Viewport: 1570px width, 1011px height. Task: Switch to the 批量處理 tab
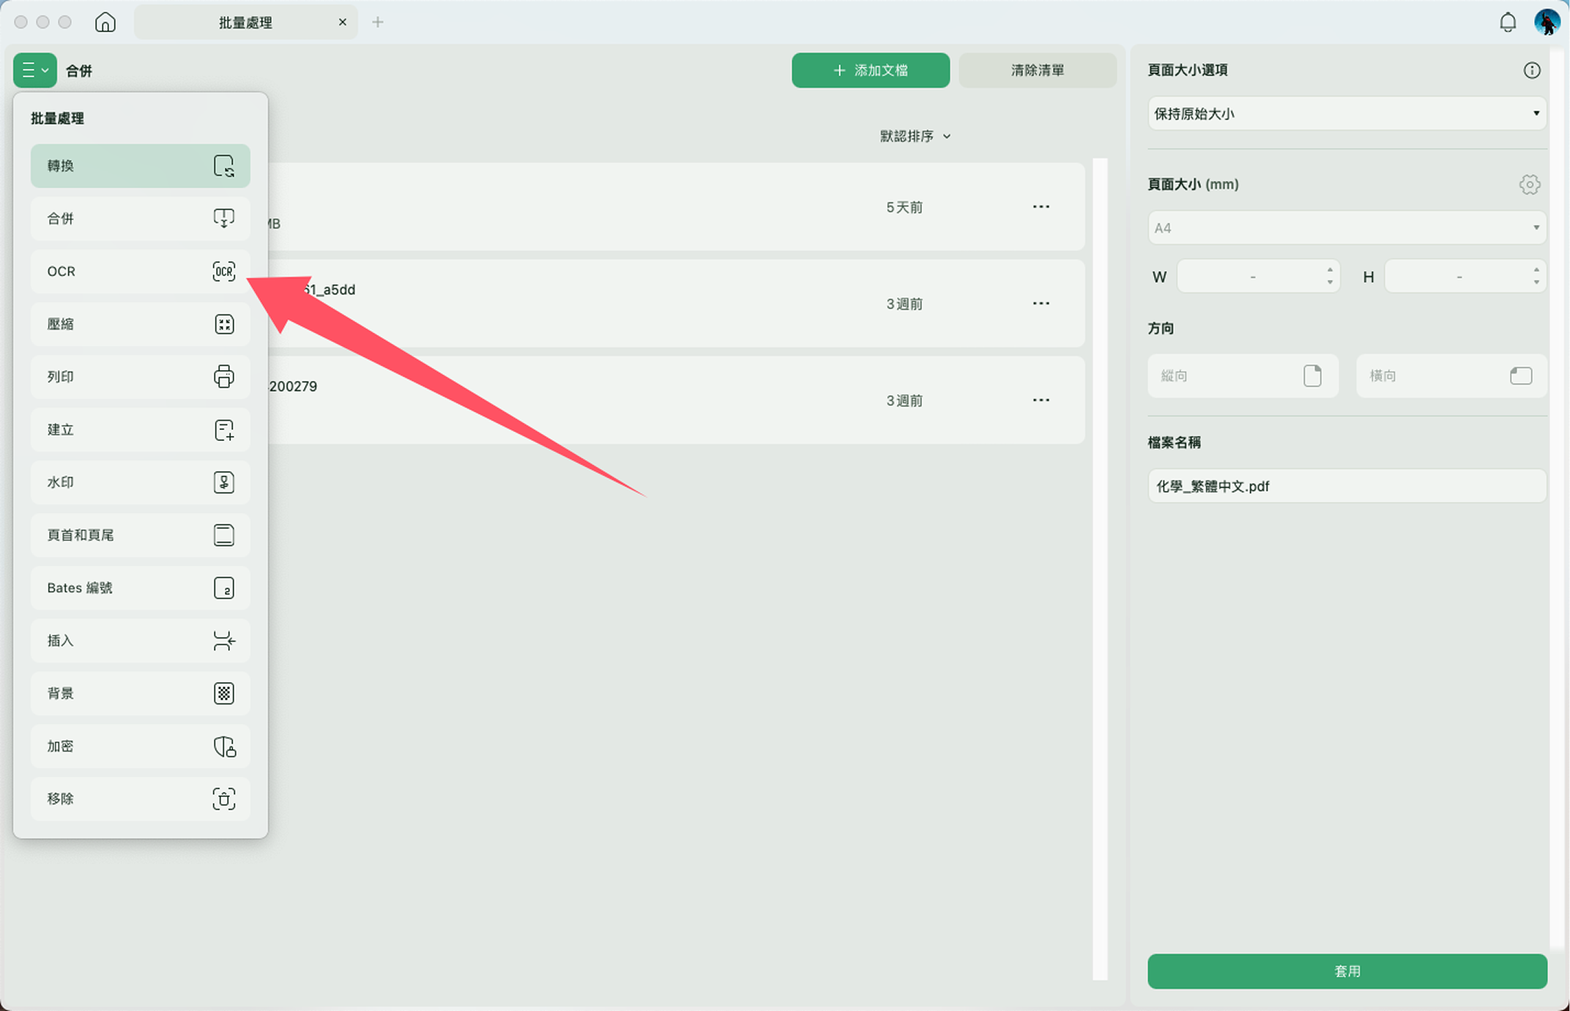[246, 22]
